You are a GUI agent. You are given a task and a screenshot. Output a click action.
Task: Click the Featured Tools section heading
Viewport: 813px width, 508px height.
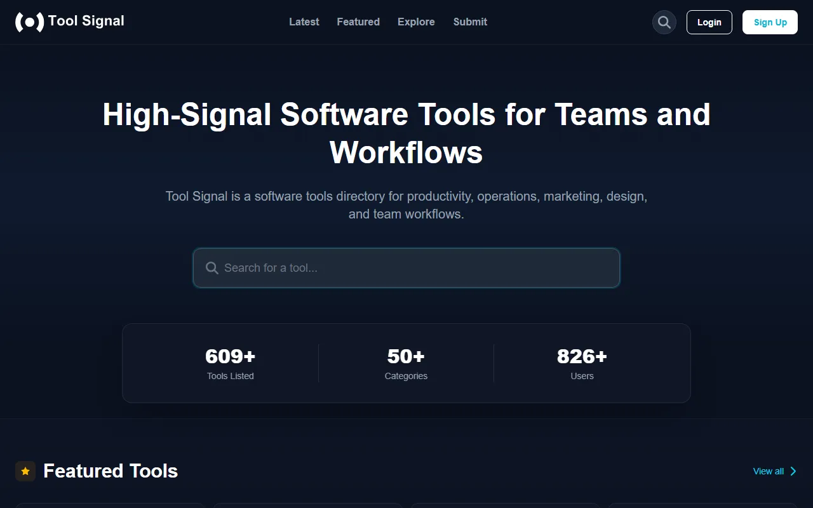pyautogui.click(x=111, y=471)
